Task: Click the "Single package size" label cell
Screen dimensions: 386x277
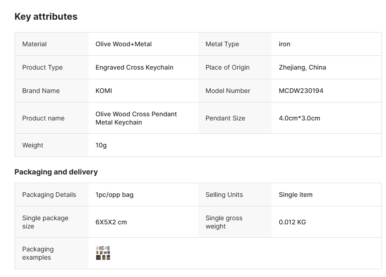Action: tap(45, 223)
